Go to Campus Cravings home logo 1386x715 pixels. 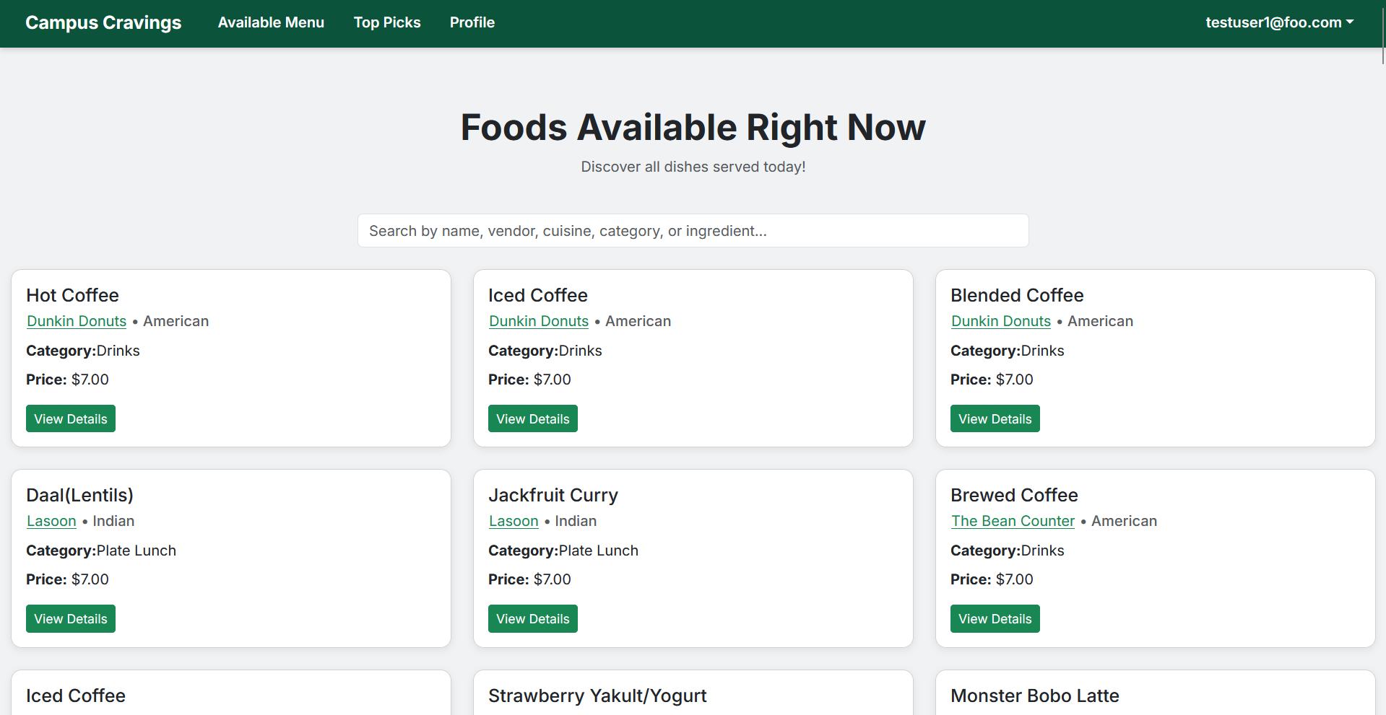[x=103, y=22]
